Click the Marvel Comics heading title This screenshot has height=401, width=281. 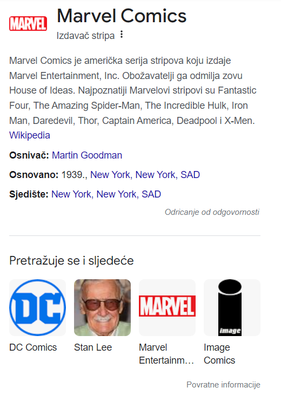pos(122,16)
